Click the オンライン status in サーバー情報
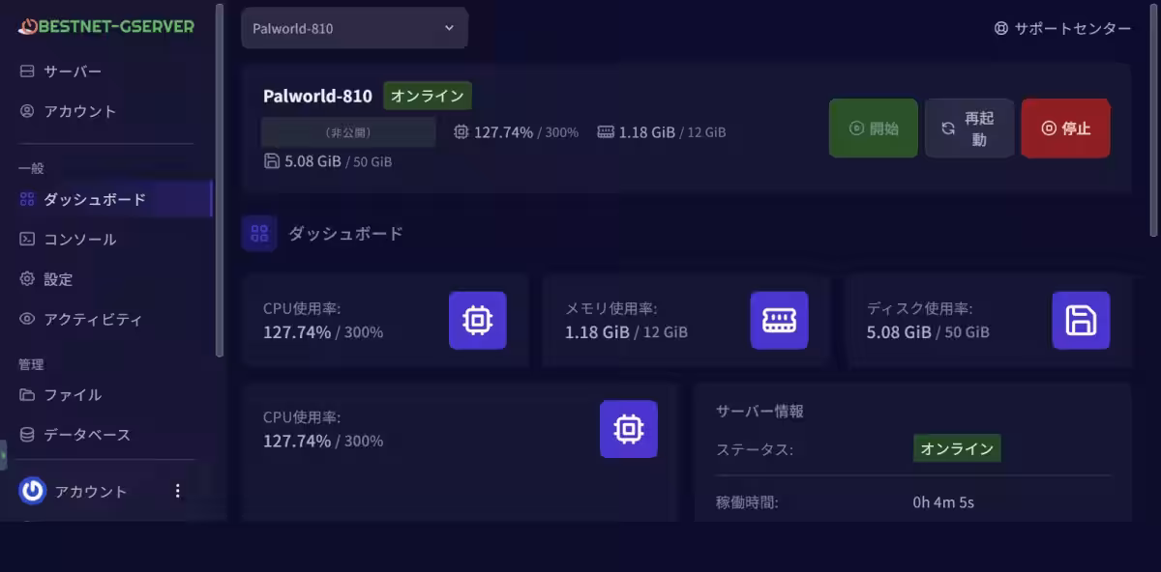1161x572 pixels. (957, 448)
